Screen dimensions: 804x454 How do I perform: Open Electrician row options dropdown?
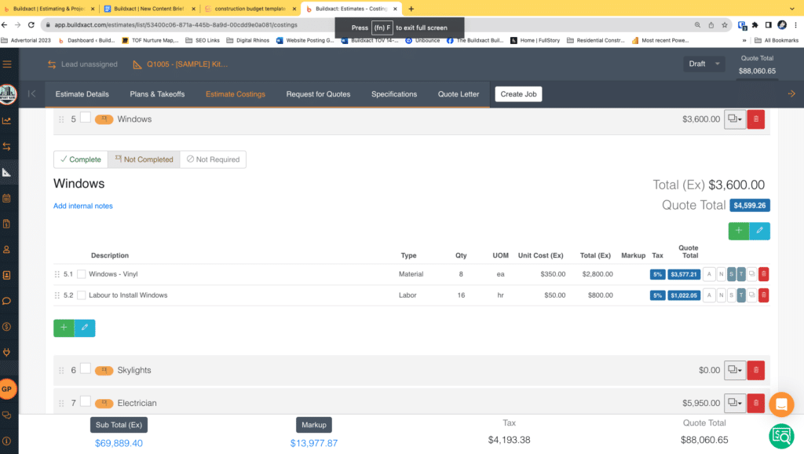pos(735,403)
